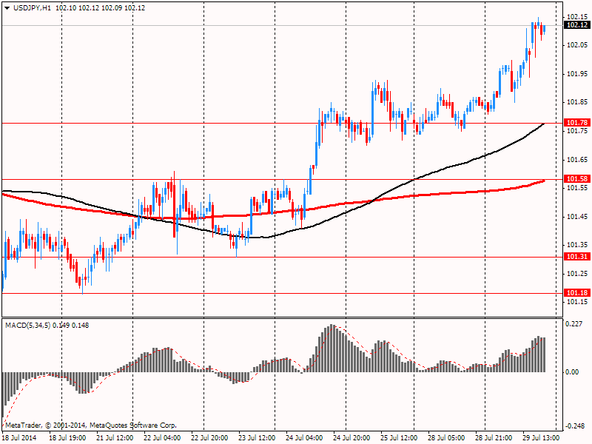Click the -0.248 MACD scale value

click(574, 426)
